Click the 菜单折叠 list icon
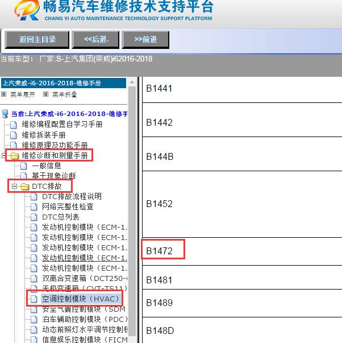 coord(45,94)
